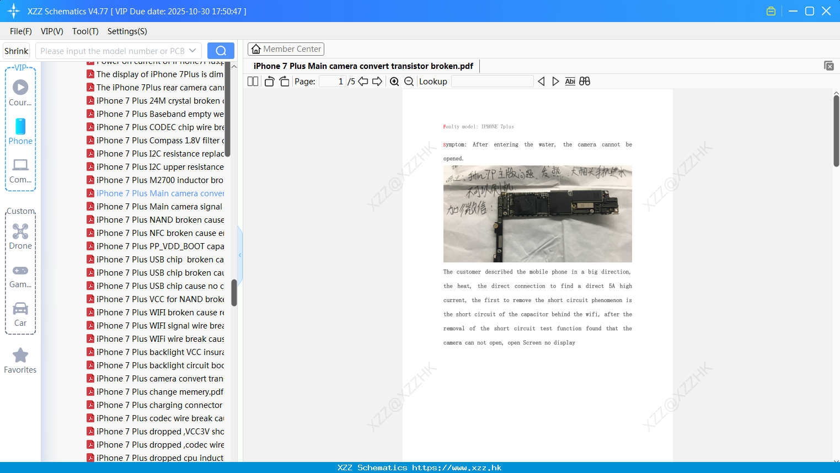The width and height of the screenshot is (840, 473).
Task: Rotate page clockwise
Action: pyautogui.click(x=284, y=82)
